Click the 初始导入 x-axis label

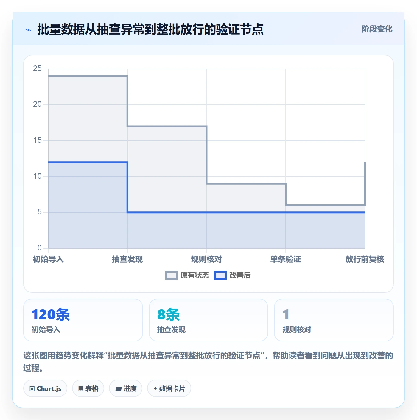48,259
